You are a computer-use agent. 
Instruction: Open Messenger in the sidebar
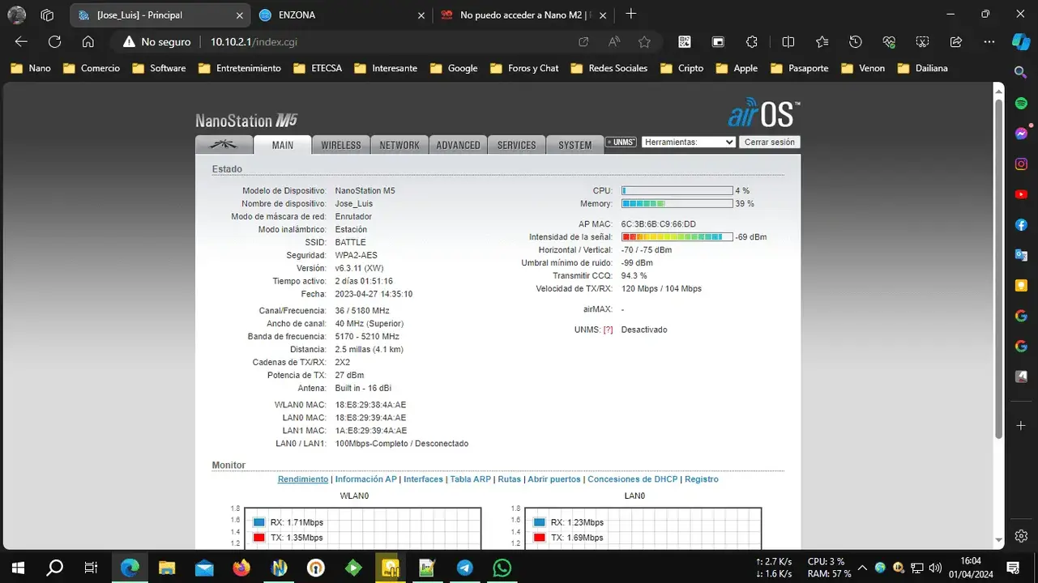tap(1021, 134)
